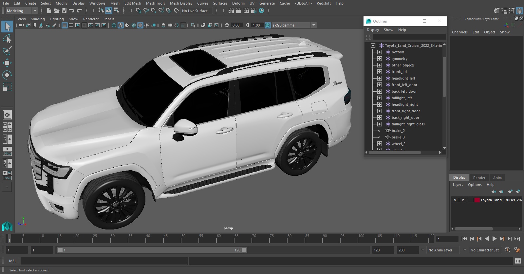Open the Deform menu
The height and width of the screenshot is (274, 524).
click(238, 3)
